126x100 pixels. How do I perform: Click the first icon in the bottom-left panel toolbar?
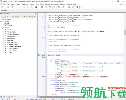[1, 97]
